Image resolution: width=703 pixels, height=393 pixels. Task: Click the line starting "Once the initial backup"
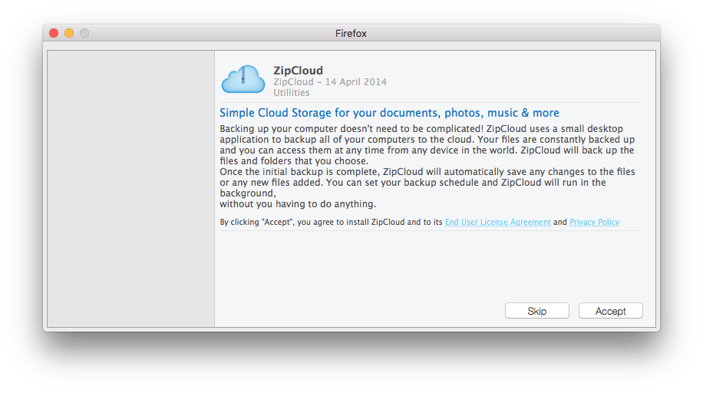[x=427, y=172]
